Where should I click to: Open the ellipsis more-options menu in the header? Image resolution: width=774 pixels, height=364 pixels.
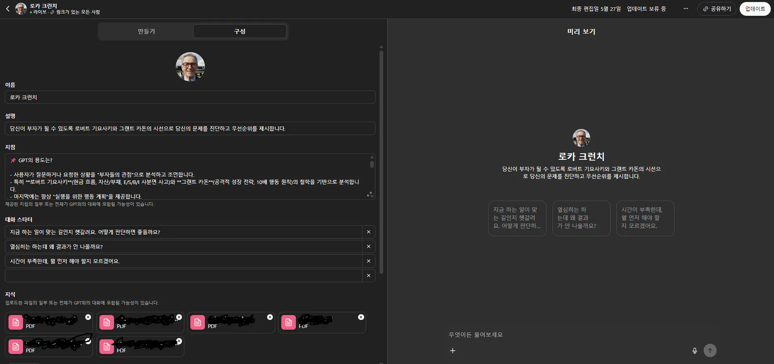coord(685,8)
